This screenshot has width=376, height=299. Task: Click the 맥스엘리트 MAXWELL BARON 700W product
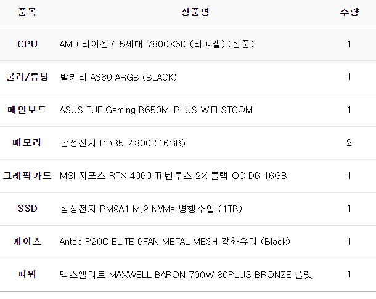tap(186, 274)
